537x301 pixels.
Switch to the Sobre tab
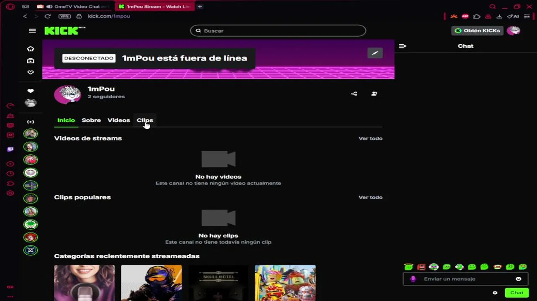pyautogui.click(x=91, y=120)
